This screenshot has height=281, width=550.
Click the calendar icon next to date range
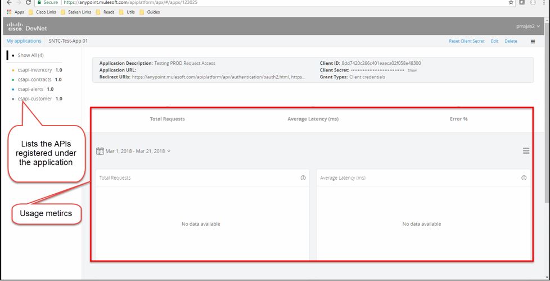[100, 151]
